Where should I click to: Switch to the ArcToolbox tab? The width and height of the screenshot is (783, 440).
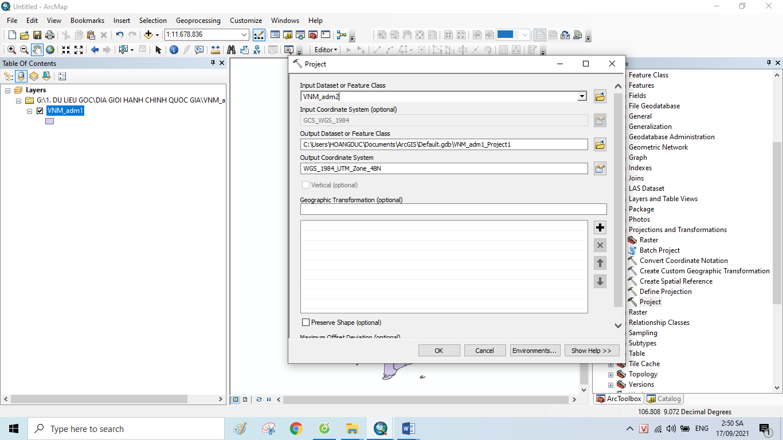click(618, 399)
